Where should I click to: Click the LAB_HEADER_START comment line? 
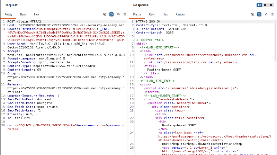(x=165, y=96)
